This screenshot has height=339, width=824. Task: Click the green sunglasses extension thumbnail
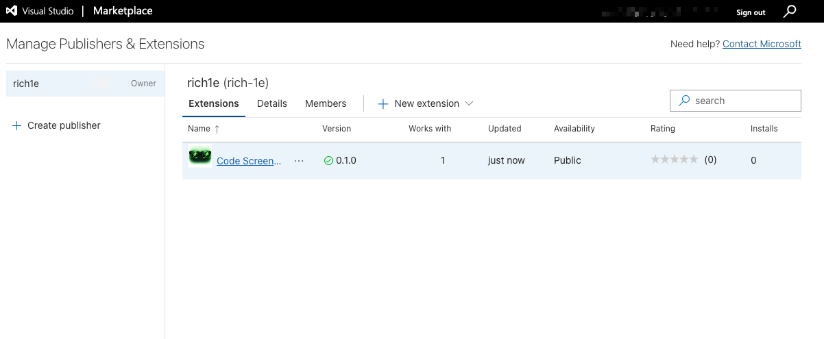click(200, 158)
